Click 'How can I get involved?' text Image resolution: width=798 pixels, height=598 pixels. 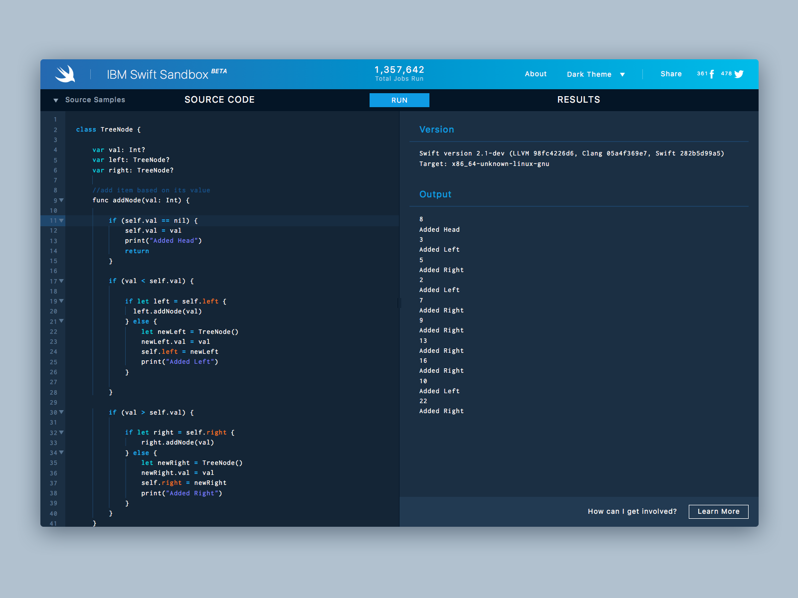tap(632, 511)
